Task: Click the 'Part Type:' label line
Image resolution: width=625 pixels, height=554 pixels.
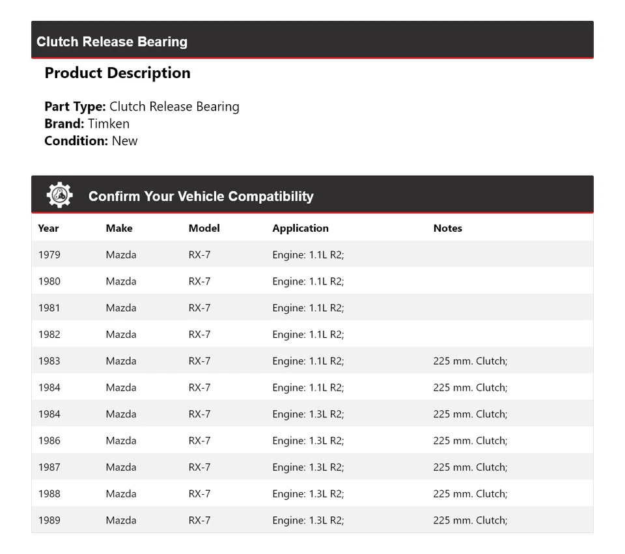Action: (x=142, y=106)
